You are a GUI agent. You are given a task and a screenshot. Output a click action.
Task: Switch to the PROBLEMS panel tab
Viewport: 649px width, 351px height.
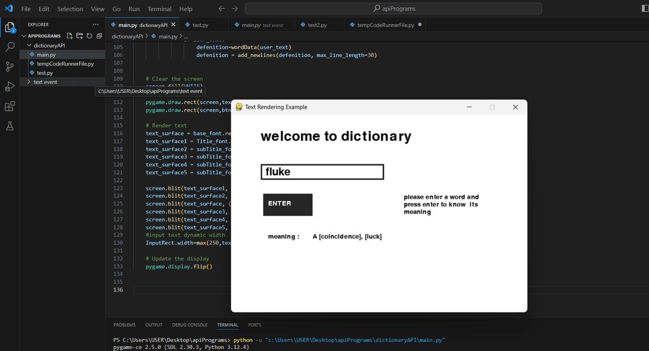click(x=124, y=325)
